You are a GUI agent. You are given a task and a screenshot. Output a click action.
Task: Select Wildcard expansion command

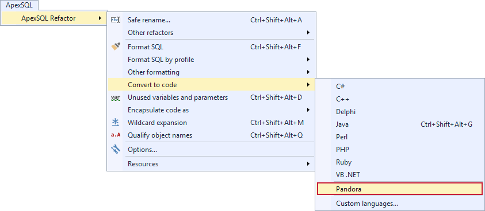[x=211, y=123]
